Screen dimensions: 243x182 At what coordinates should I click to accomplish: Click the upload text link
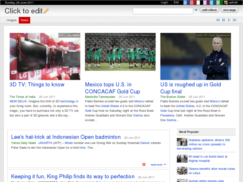coord(233,2)
